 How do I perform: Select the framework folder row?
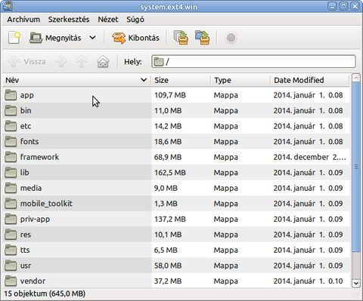[x=176, y=157]
